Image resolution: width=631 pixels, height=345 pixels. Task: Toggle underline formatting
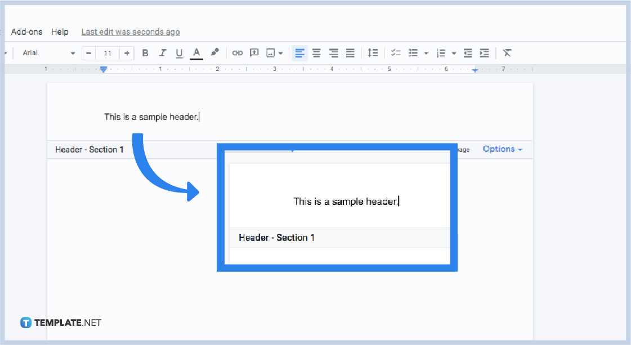coord(179,52)
